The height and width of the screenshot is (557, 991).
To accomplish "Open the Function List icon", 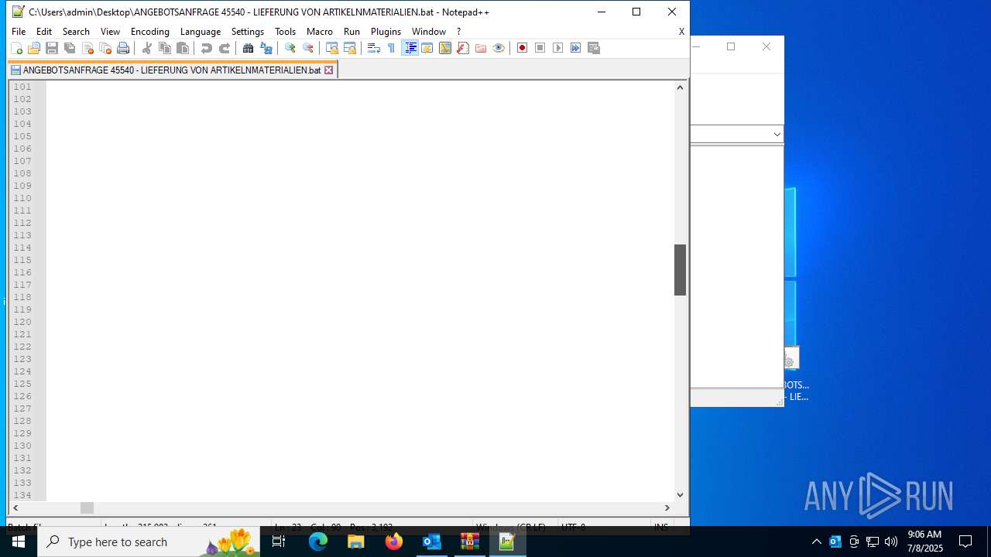I will click(463, 48).
